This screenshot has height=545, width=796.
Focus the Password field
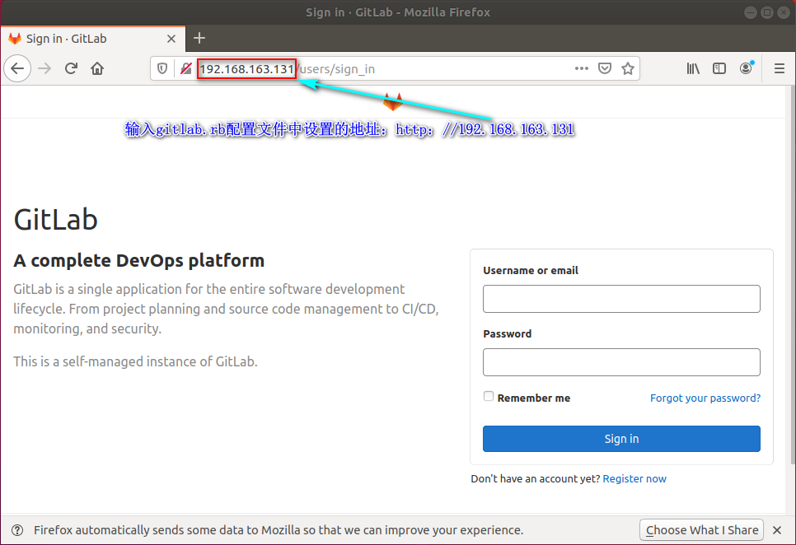click(x=621, y=362)
